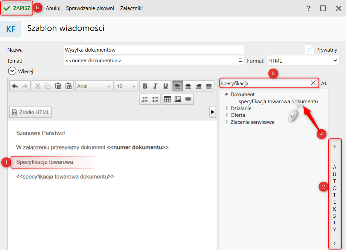Click the black arrow to expand toolbar
This screenshot has height=250, width=346.
212,112
